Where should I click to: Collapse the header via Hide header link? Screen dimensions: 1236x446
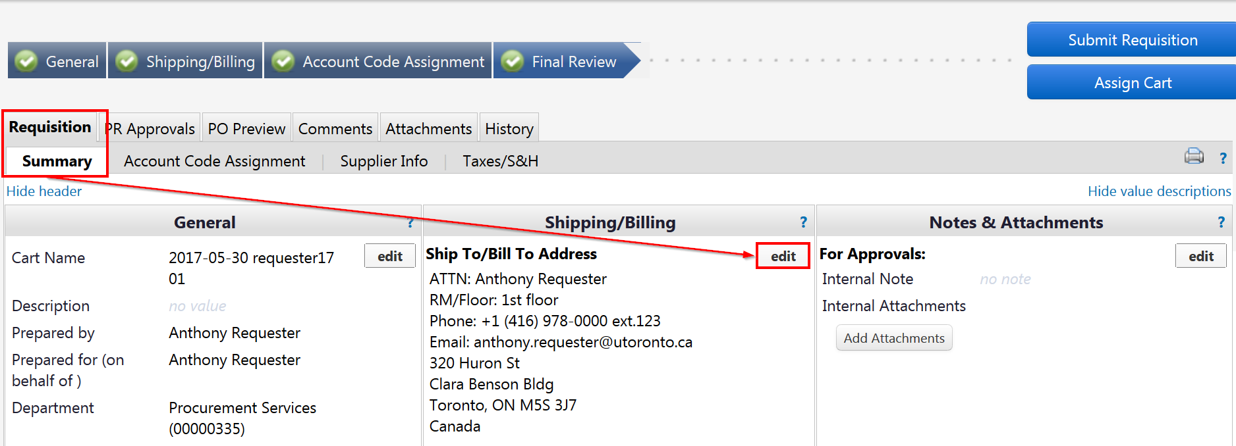tap(44, 191)
